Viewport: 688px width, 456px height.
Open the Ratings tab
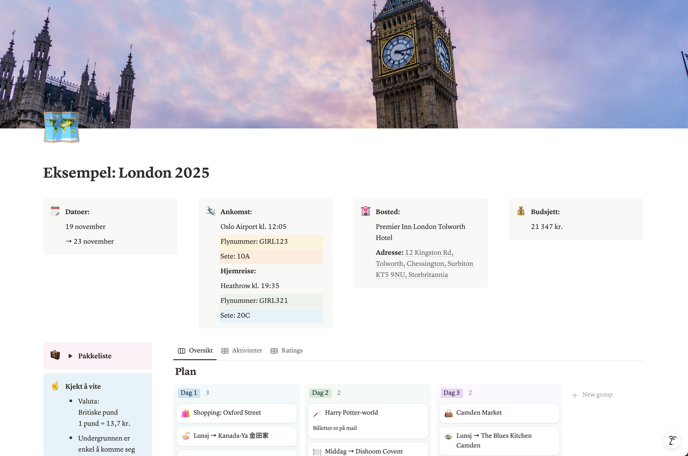tap(292, 350)
